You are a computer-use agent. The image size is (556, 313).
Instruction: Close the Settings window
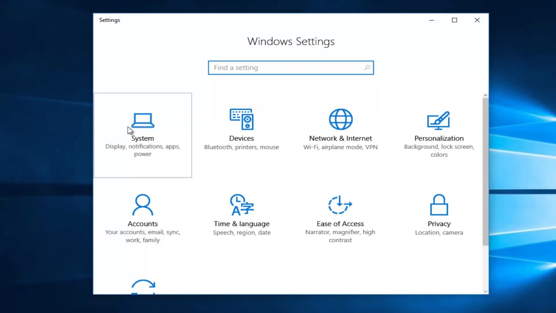tap(477, 20)
